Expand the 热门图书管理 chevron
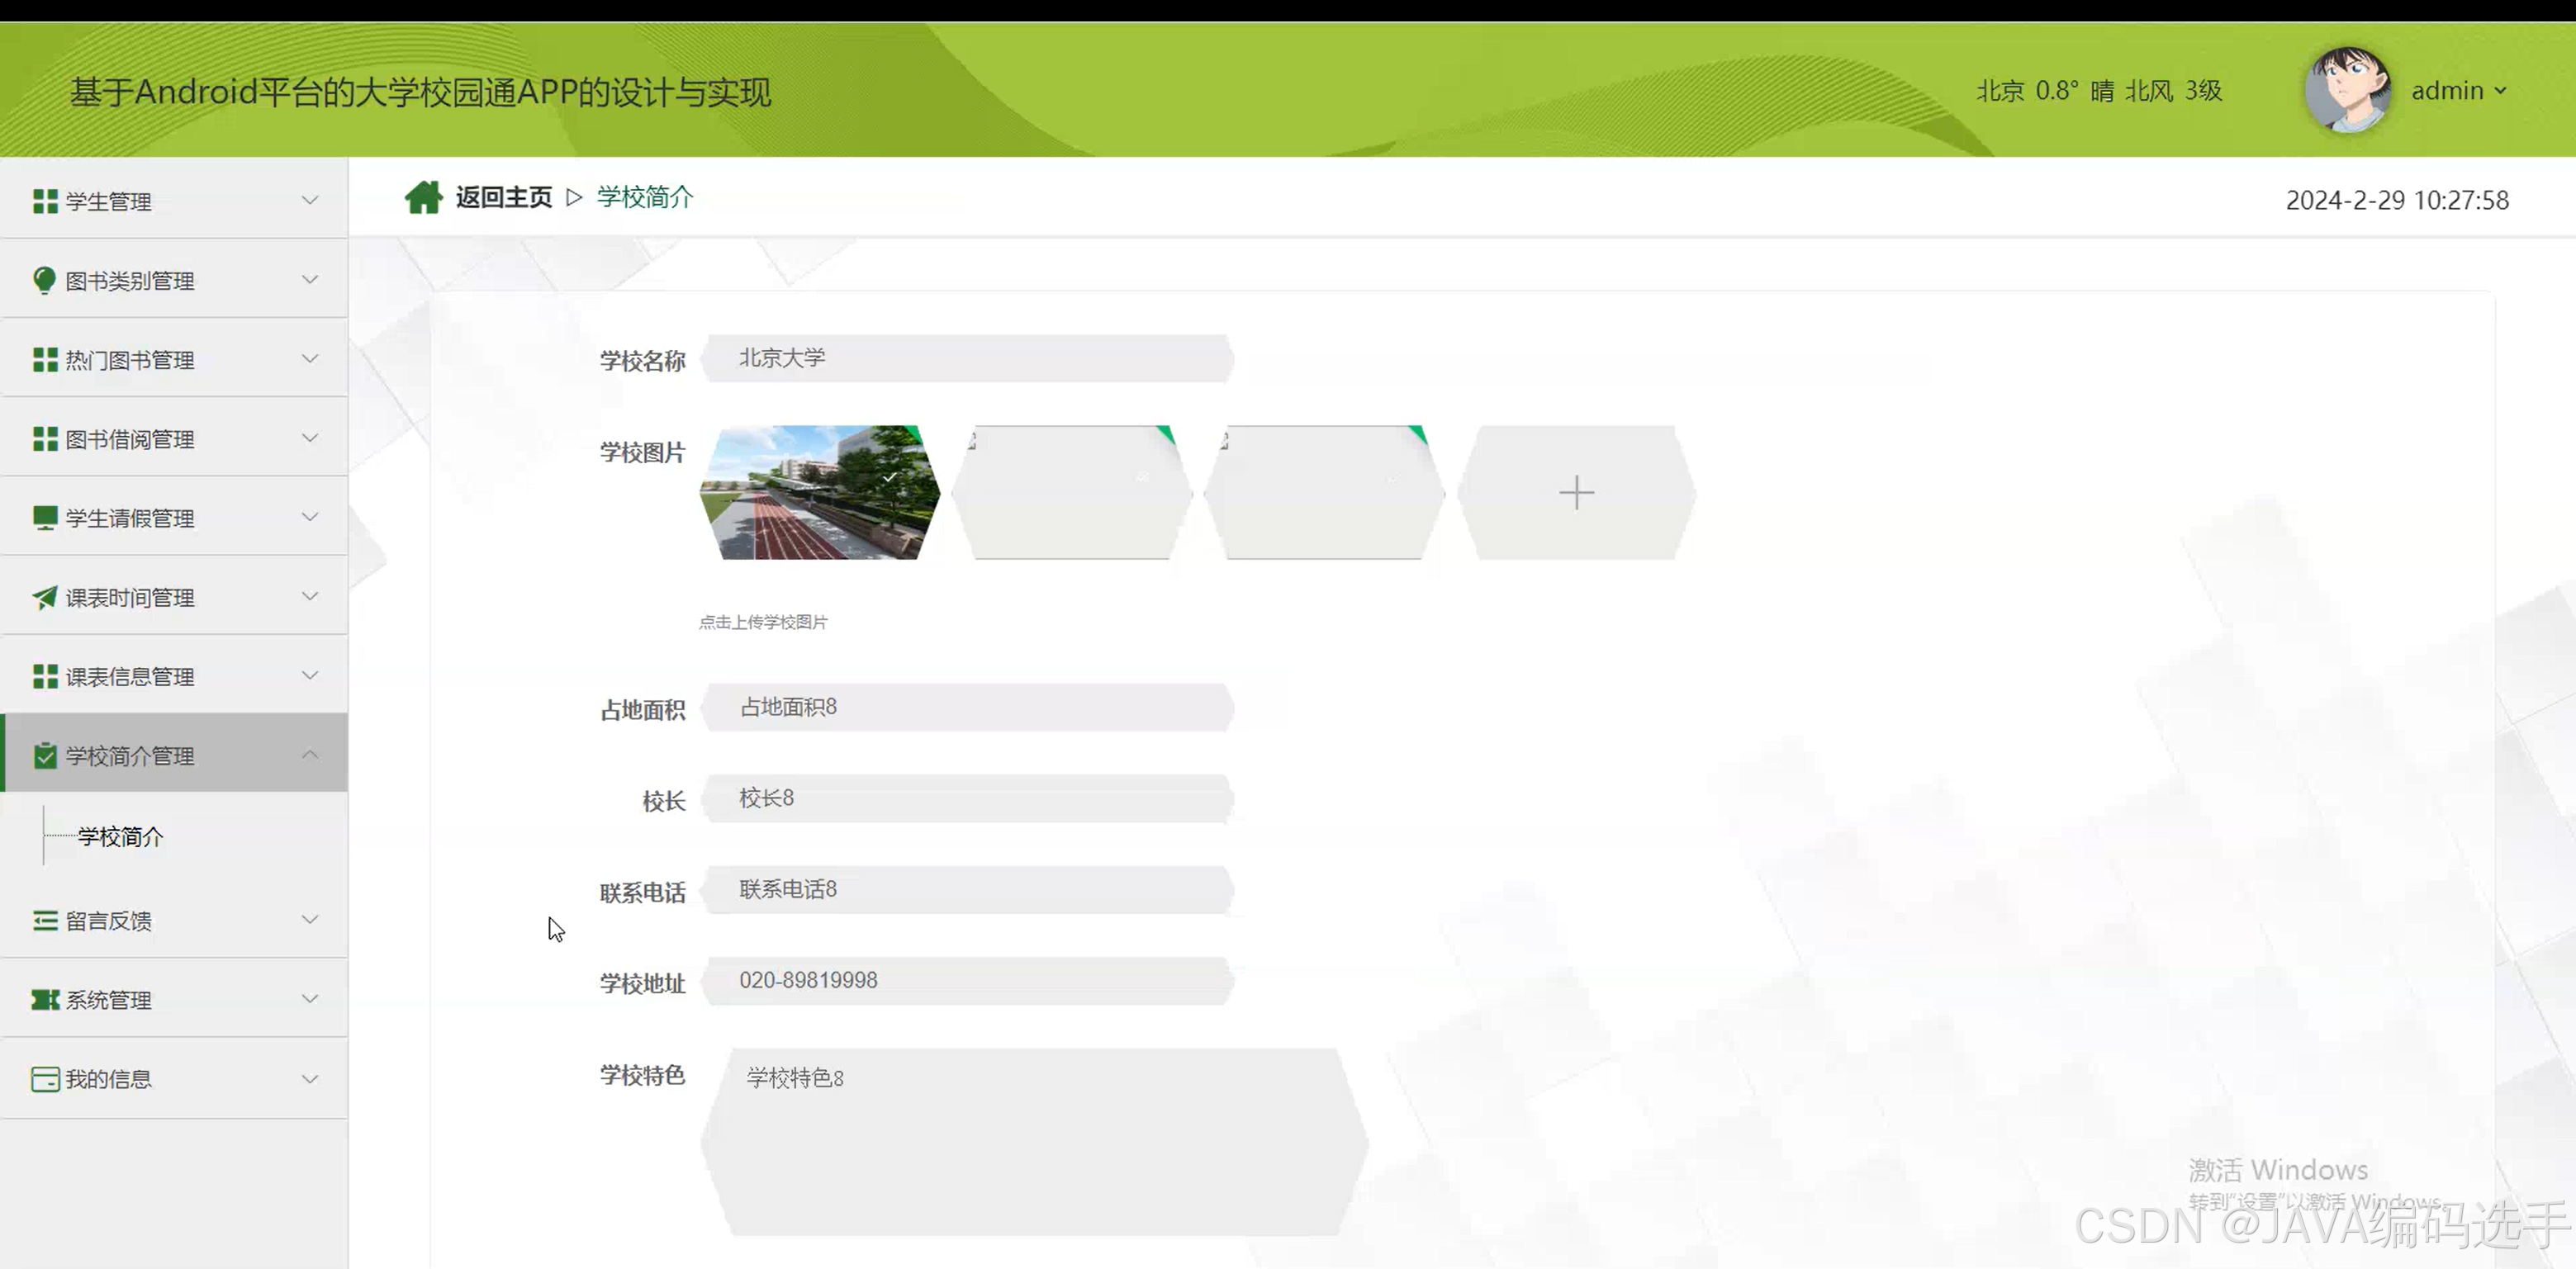The width and height of the screenshot is (2576, 1269). point(310,359)
